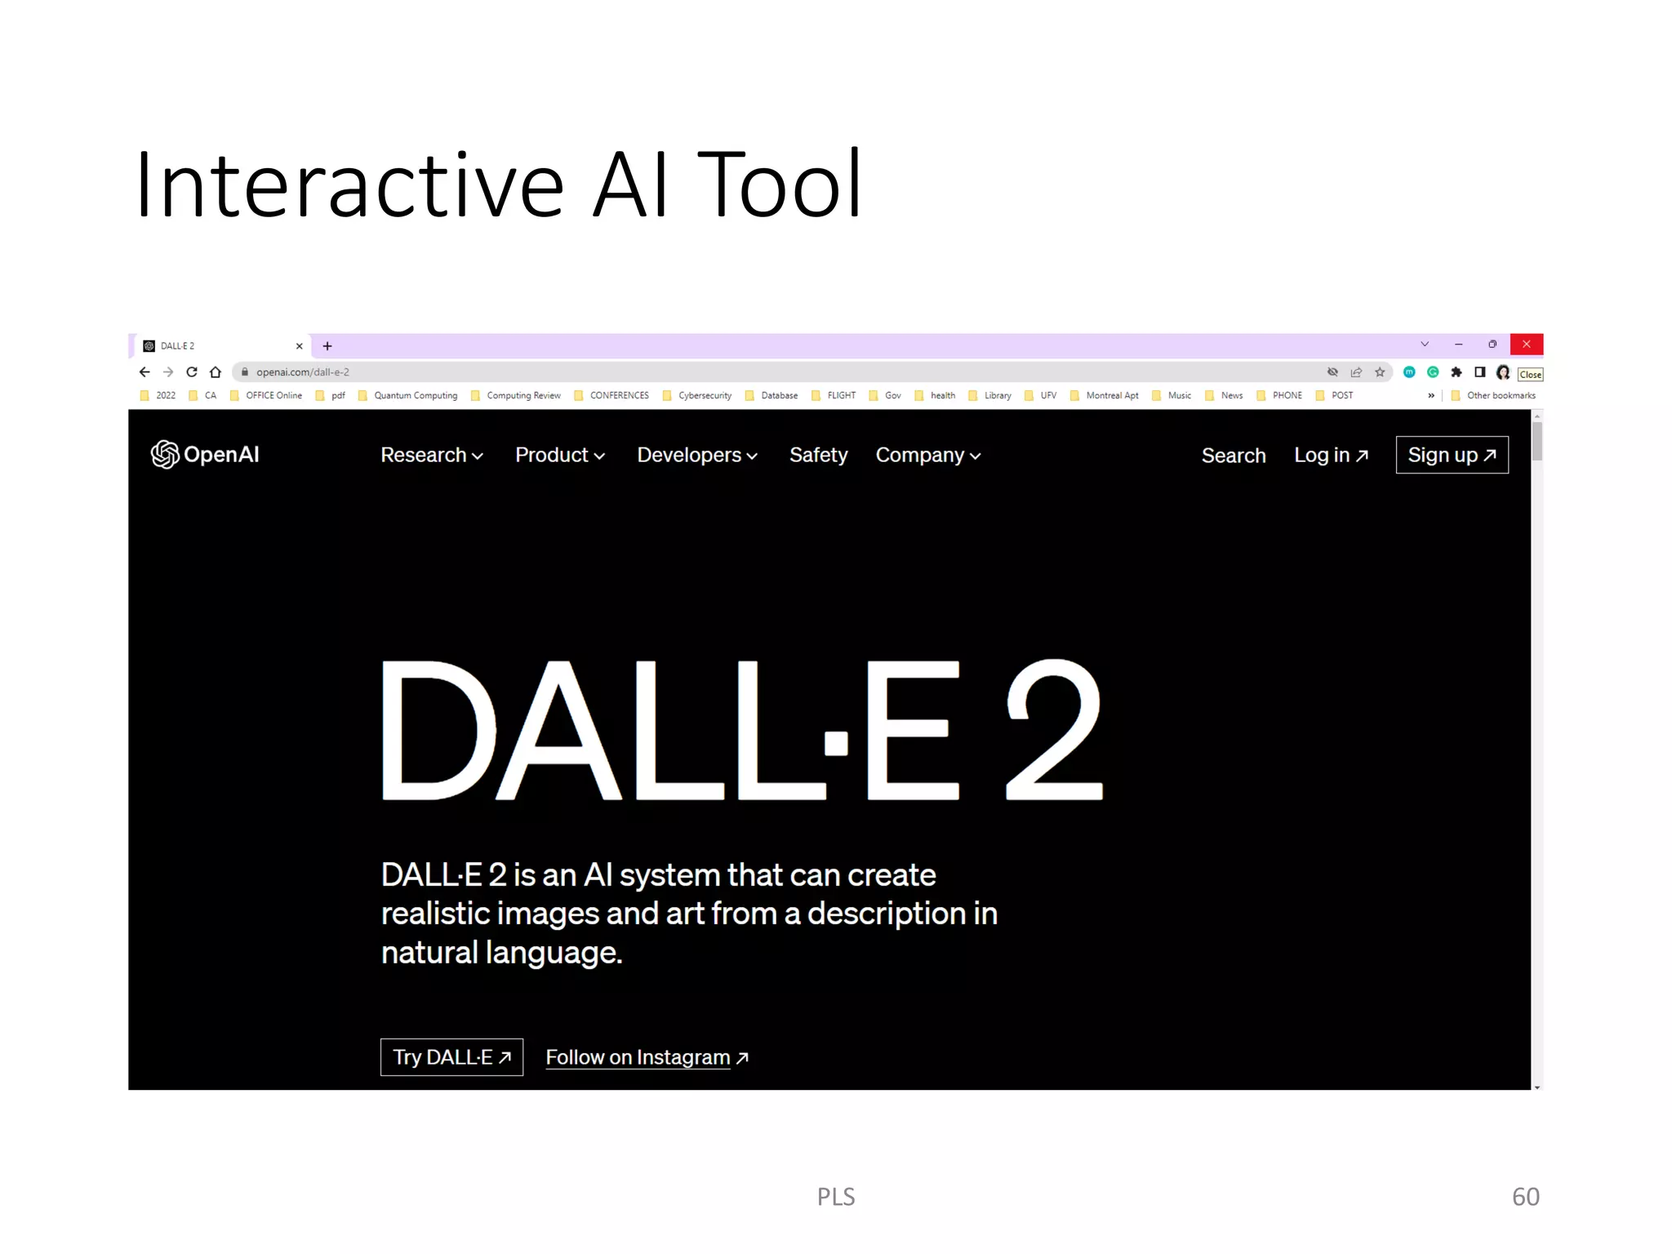Open the Gov bookmark folder
Image resolution: width=1672 pixels, height=1254 pixels.
pos(885,396)
